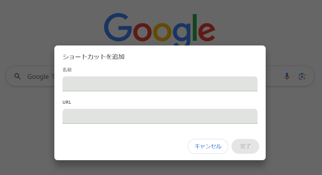Click the 完了 button

245,146
